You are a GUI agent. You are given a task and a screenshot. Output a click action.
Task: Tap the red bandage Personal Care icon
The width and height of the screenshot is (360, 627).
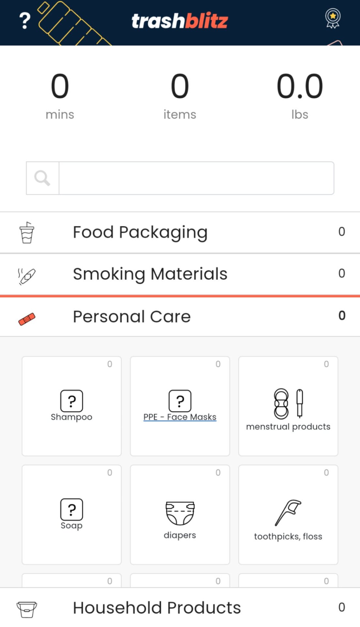(x=27, y=319)
